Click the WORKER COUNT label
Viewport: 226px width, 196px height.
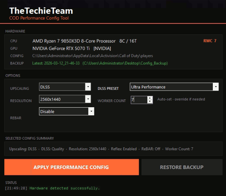(112, 101)
